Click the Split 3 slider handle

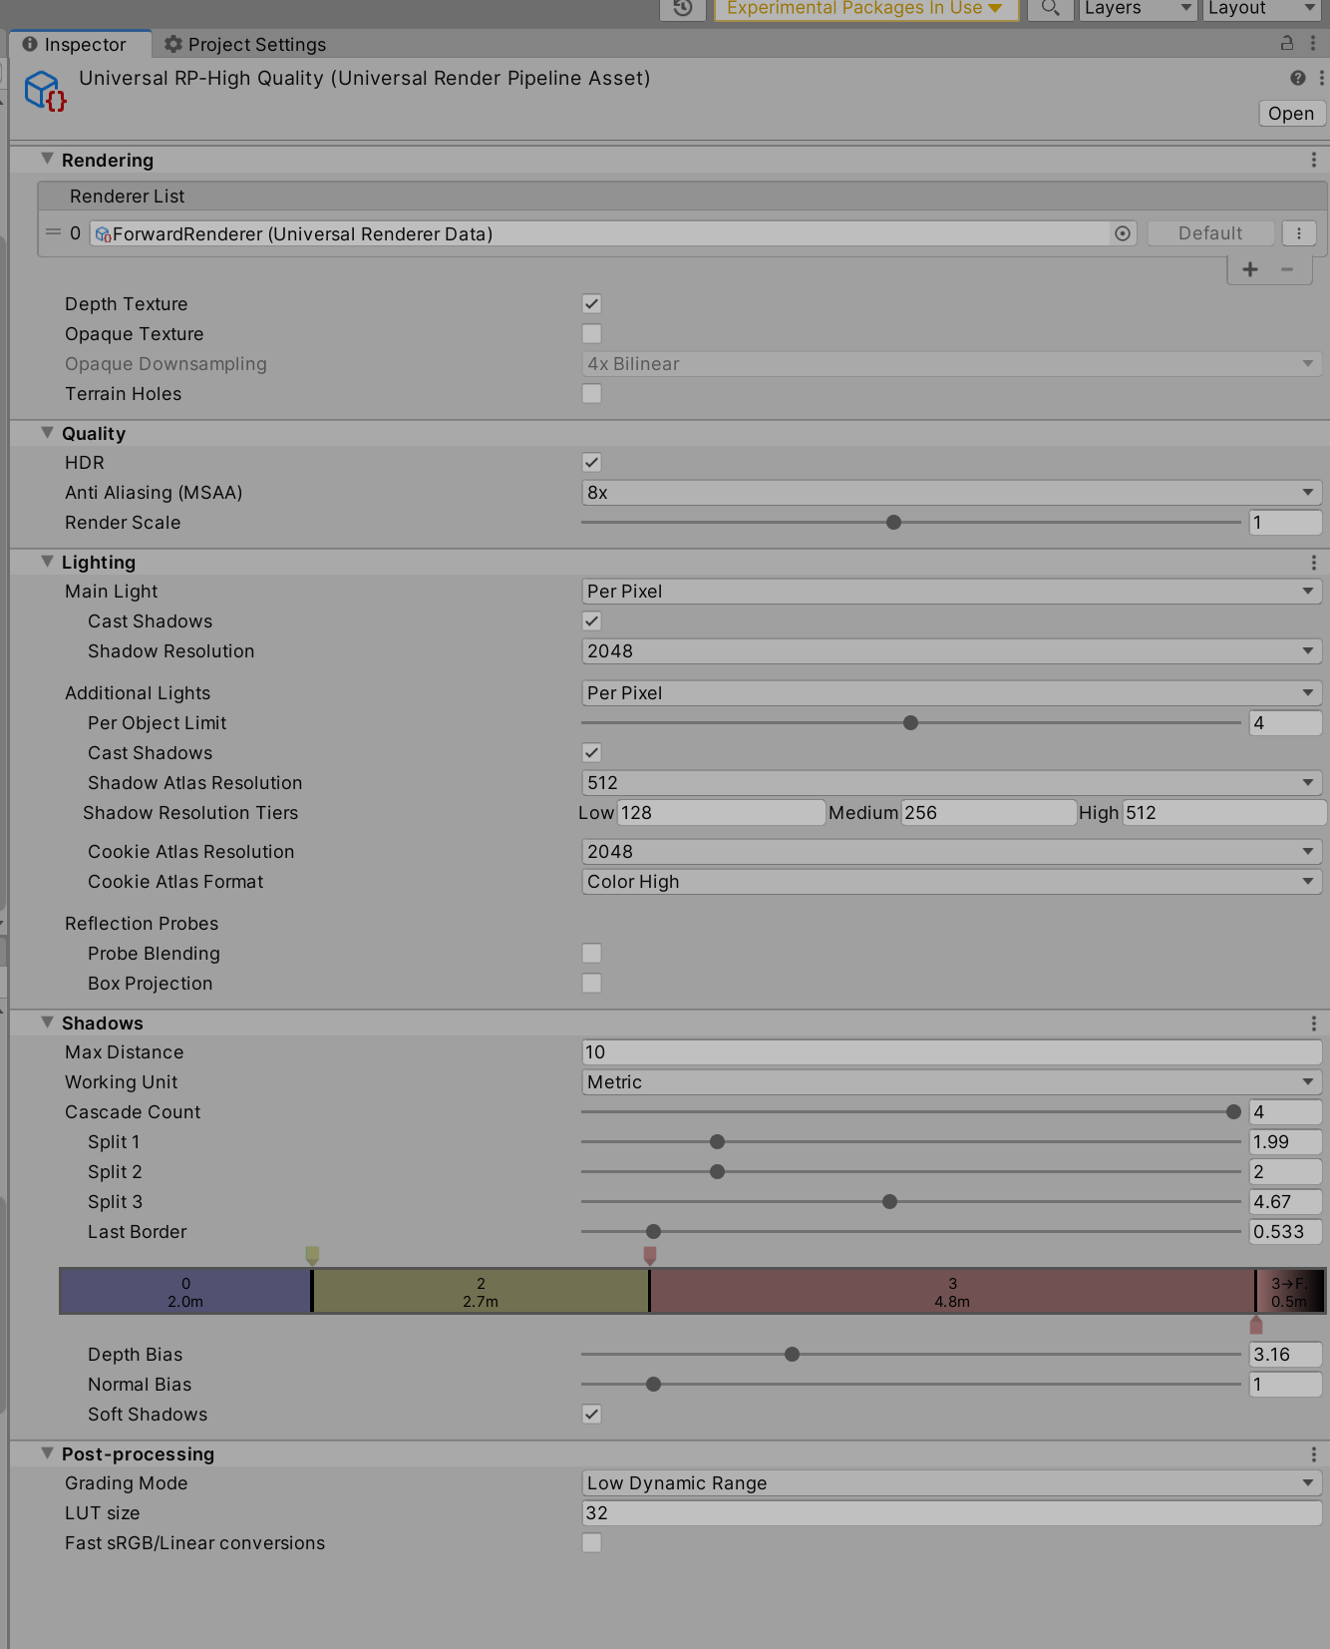coord(889,1202)
